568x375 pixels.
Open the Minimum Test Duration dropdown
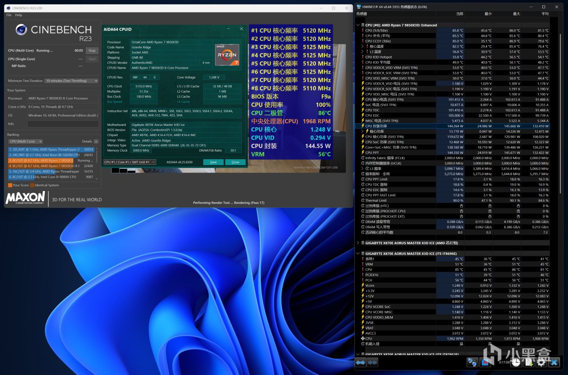point(71,81)
